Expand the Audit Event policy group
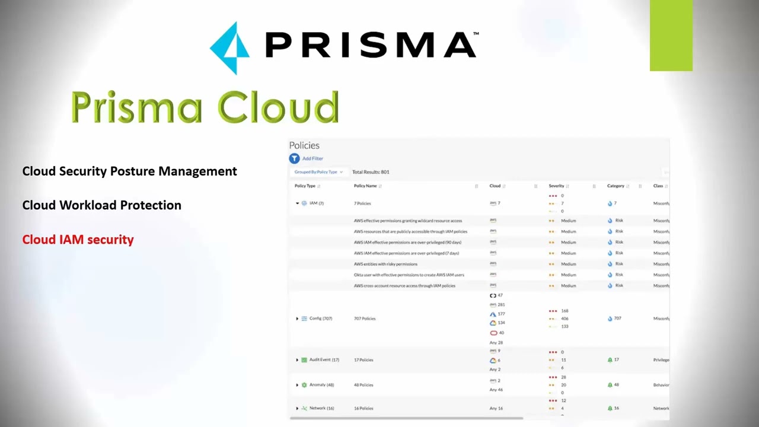 (297, 360)
